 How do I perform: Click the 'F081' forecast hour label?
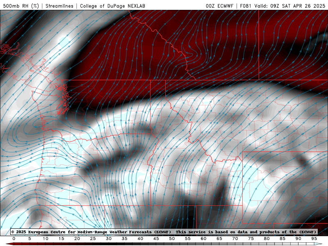pos(246,6)
